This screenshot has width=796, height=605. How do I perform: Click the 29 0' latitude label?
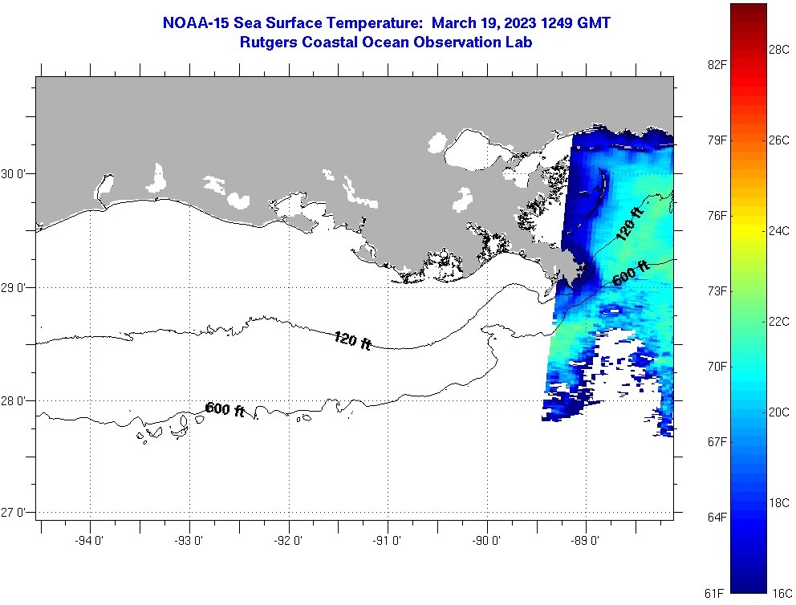(x=12, y=288)
